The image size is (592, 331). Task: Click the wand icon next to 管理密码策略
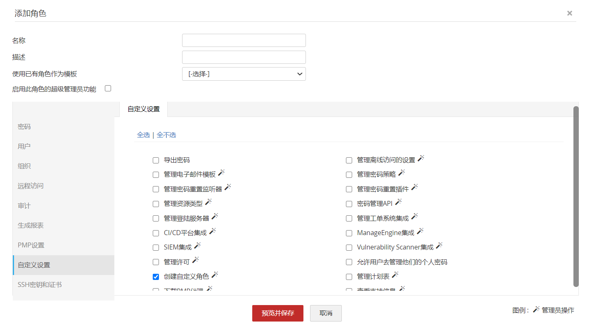tap(401, 173)
